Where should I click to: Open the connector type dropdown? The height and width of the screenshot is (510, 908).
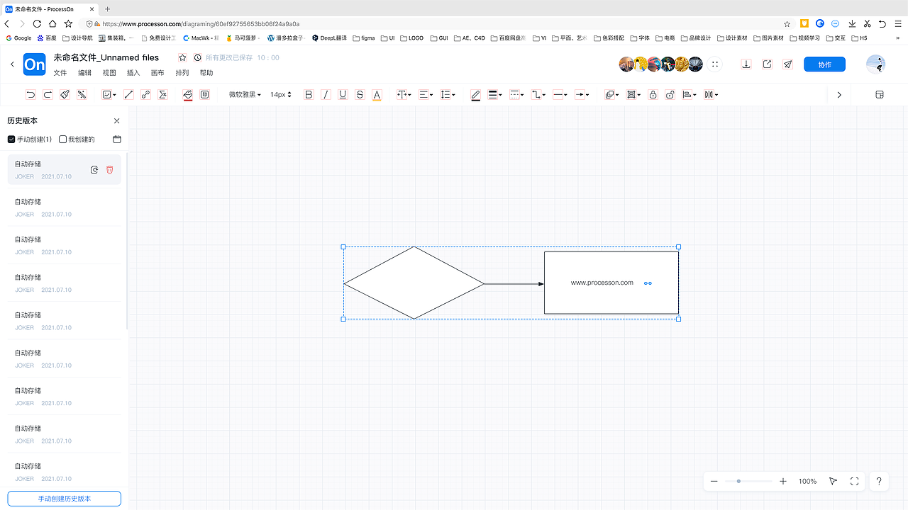coord(538,94)
